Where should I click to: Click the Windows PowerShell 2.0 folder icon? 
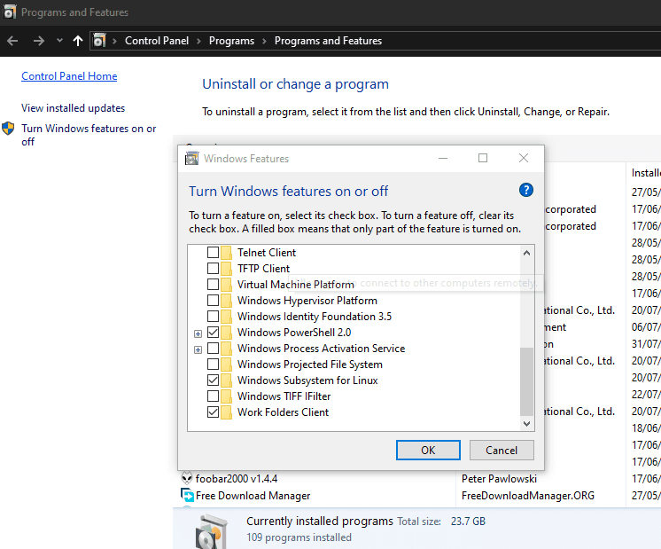pos(226,333)
